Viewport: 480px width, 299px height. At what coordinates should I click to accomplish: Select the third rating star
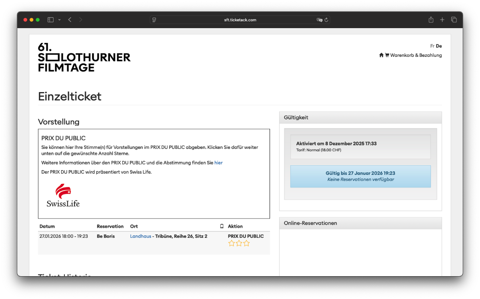pyautogui.click(x=246, y=243)
